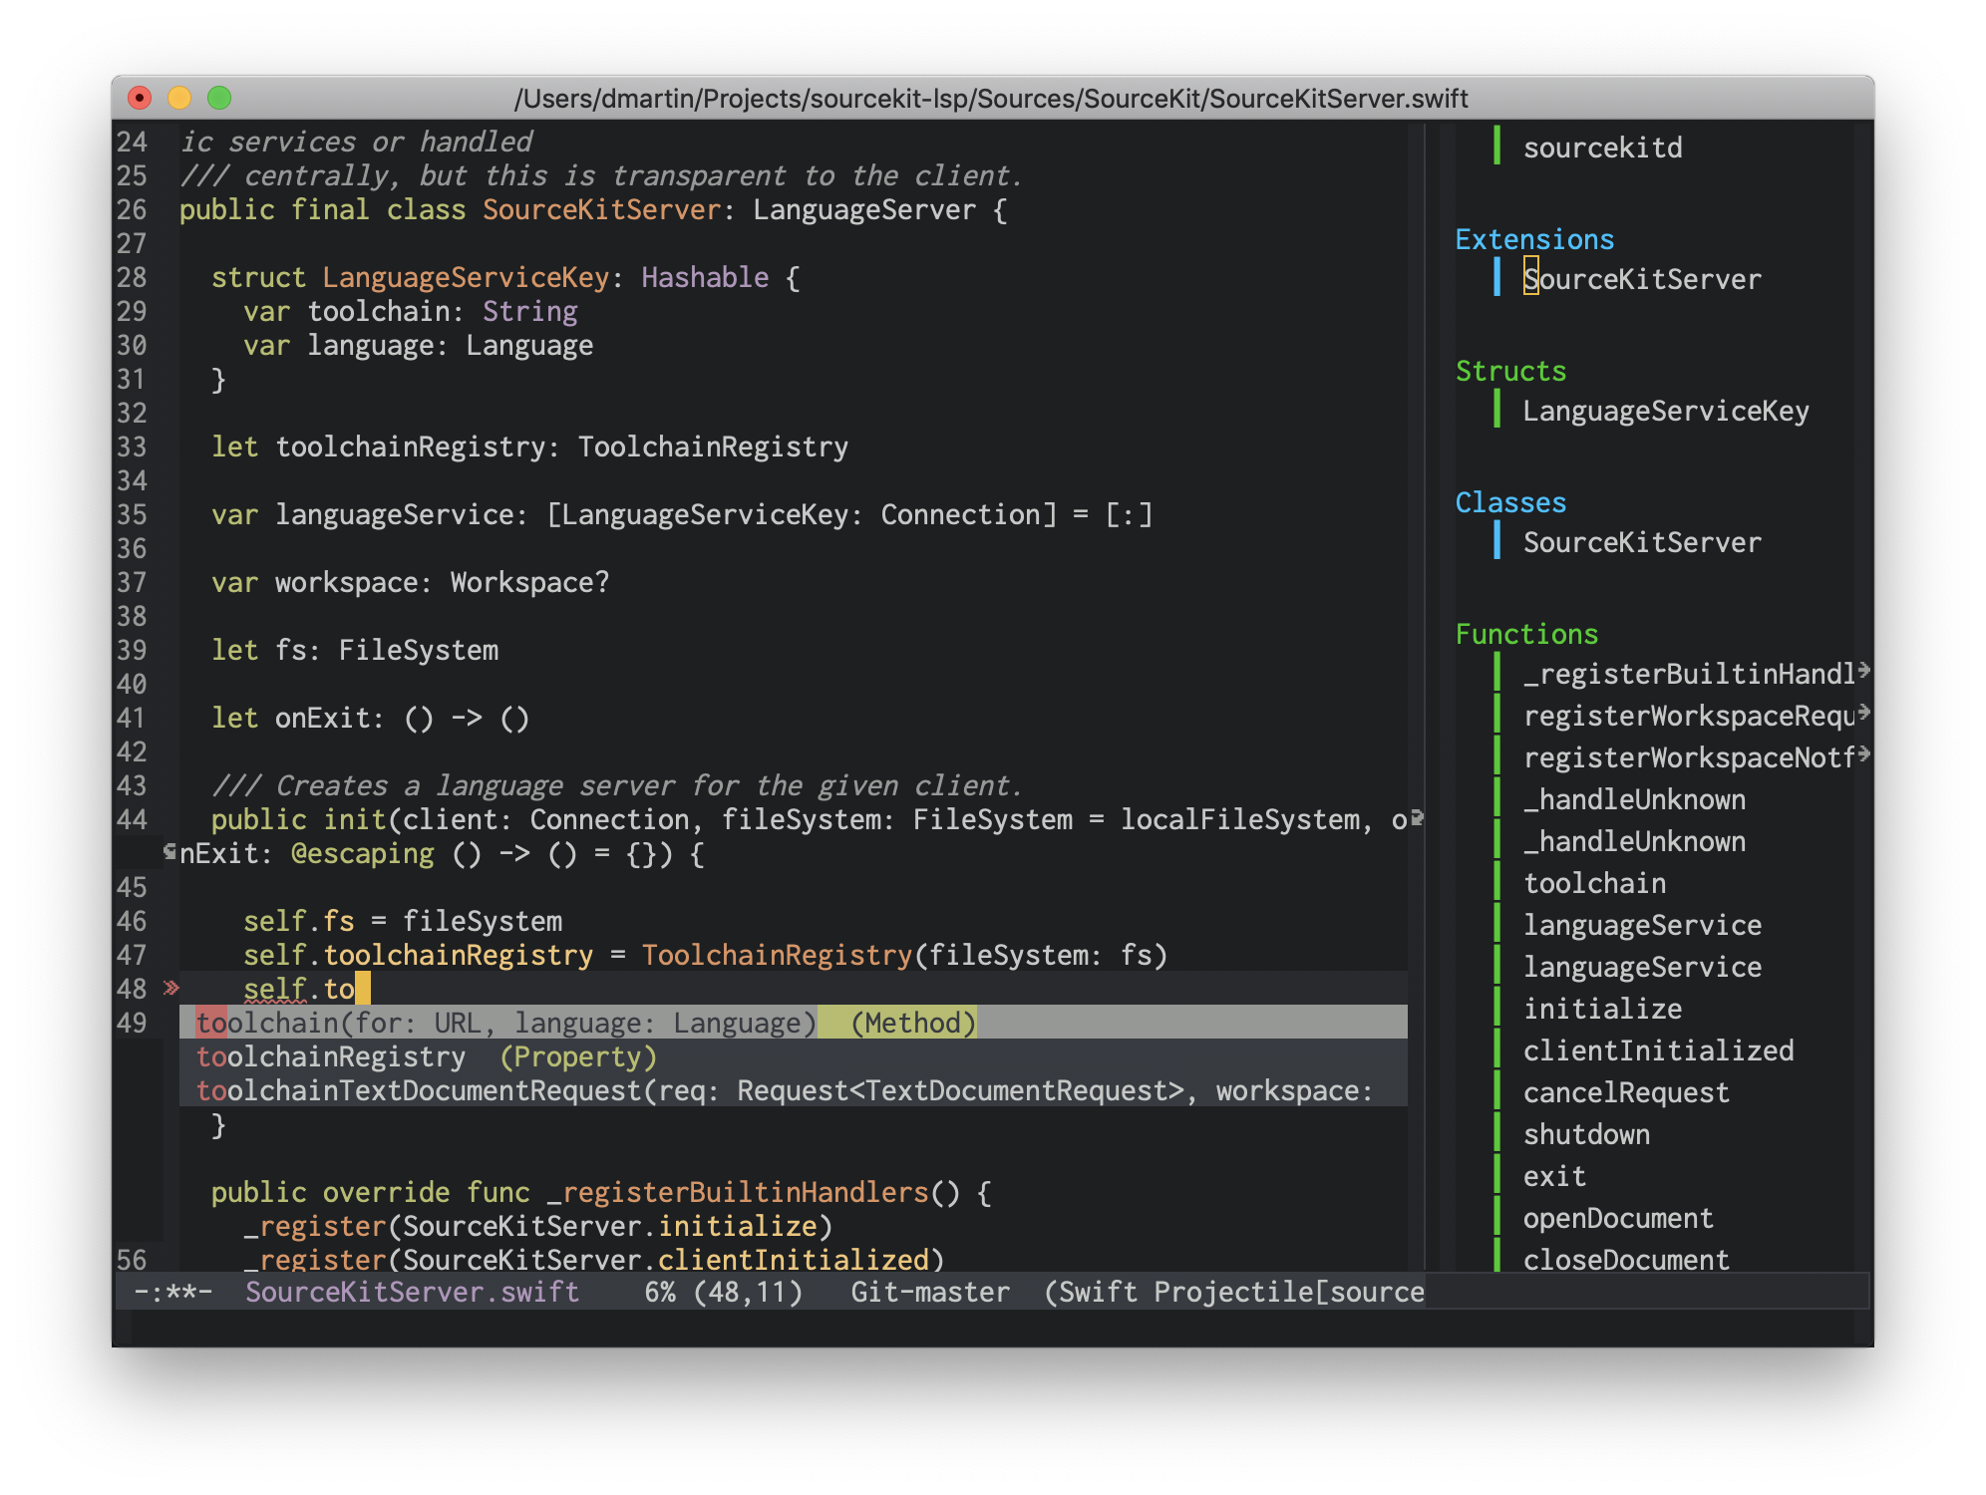
Task: Click the line continuation arrow on line 44
Action: click(1417, 818)
